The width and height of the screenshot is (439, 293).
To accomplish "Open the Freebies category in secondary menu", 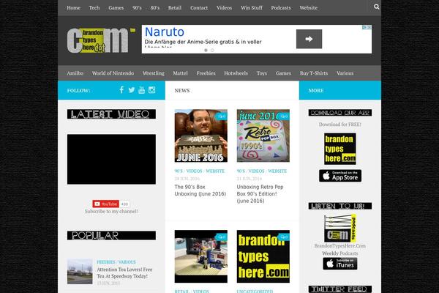I will (206, 73).
